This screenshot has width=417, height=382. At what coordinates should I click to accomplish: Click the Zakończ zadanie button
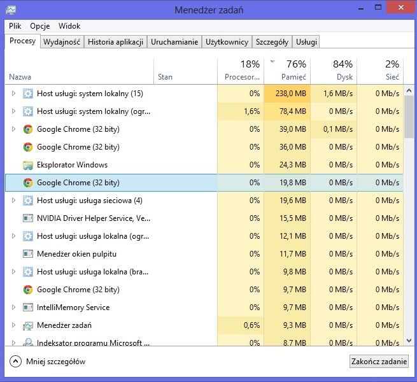[x=379, y=362]
